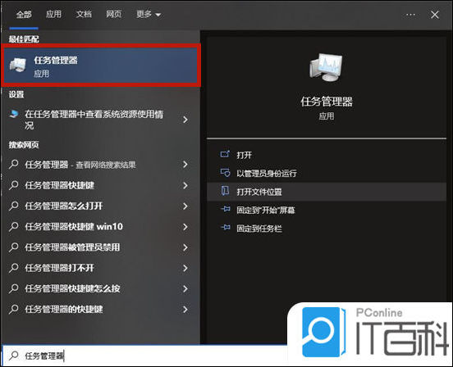Click Task Manager icon in best match
Screen dimensions: 453x367
(18, 65)
